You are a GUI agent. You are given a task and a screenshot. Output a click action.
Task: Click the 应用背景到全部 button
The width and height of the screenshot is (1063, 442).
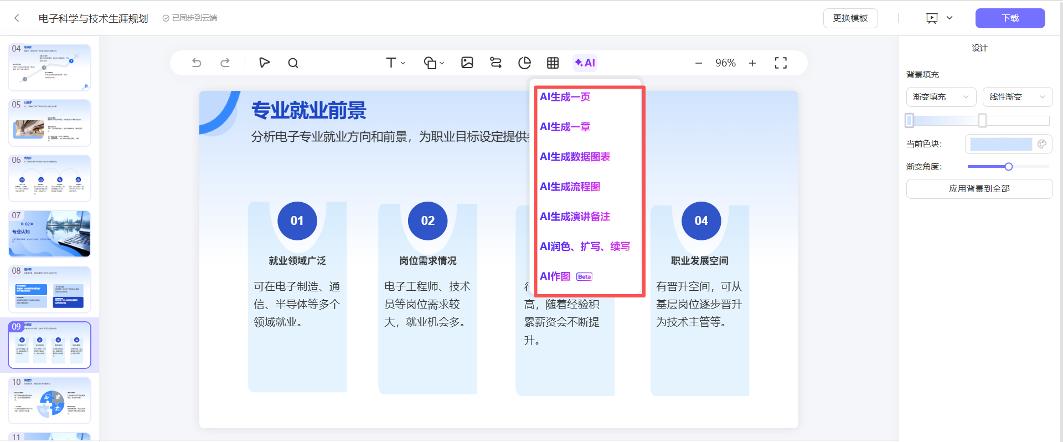pos(979,189)
